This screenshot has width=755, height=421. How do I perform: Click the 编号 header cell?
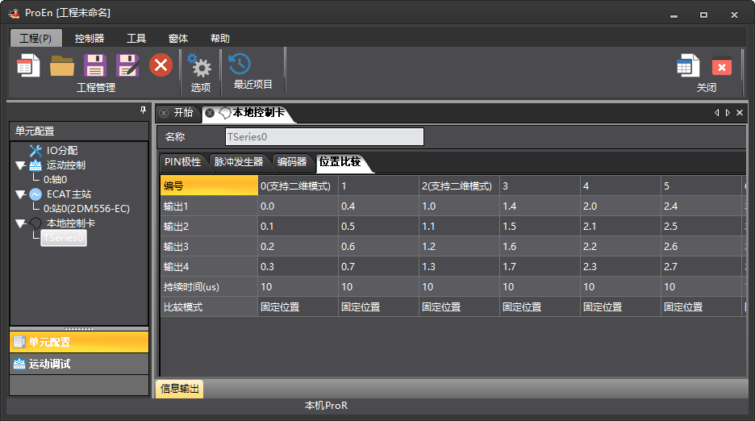pos(210,186)
